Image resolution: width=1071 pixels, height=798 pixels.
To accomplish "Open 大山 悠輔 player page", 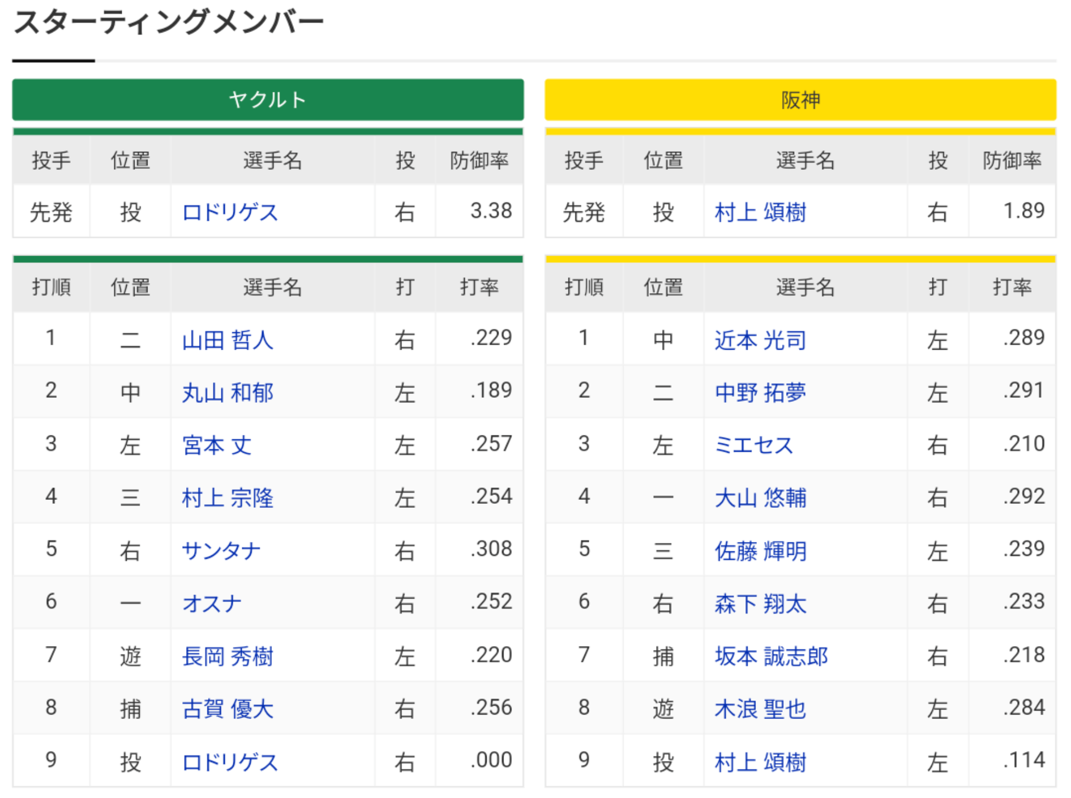I will coord(760,498).
